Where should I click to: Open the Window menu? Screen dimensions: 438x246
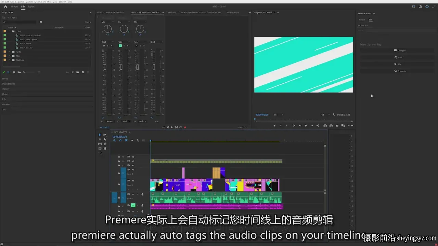63,2
